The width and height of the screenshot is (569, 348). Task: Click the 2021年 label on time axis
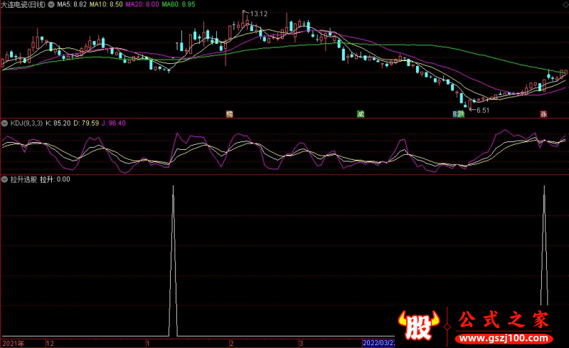pos(14,343)
